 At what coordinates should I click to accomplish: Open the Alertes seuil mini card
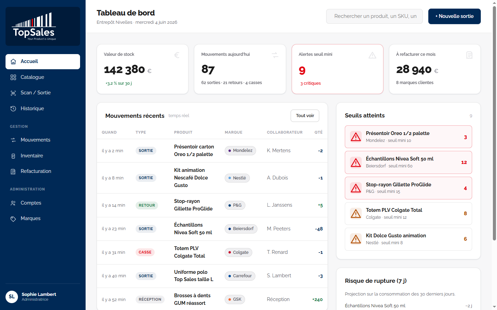(x=338, y=69)
